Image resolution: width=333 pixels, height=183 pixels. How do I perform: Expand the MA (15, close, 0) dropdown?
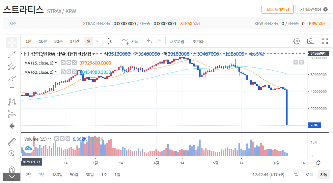pyautogui.click(x=56, y=63)
